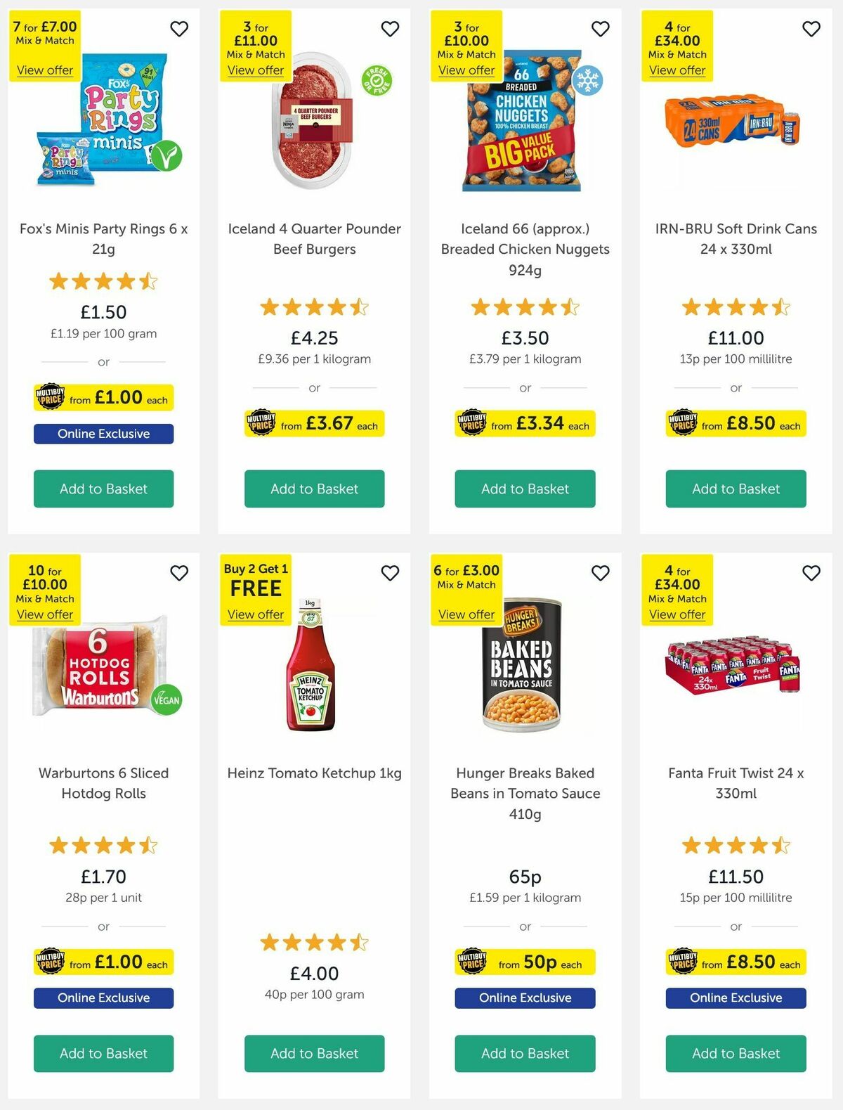Screen dimensions: 843x1110
Task: Toggle favorite for Fanta Fruit Twist
Action: (x=811, y=573)
